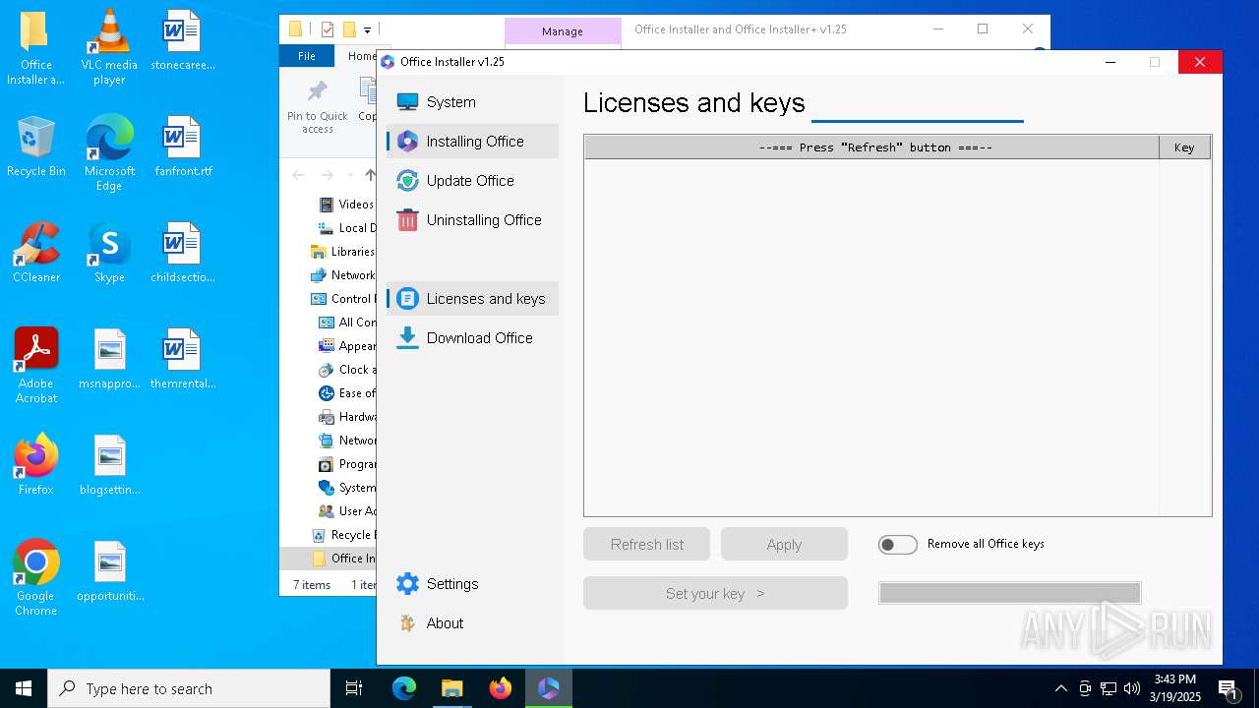
Task: Select the blogsettin... desktop image file
Action: point(109,465)
